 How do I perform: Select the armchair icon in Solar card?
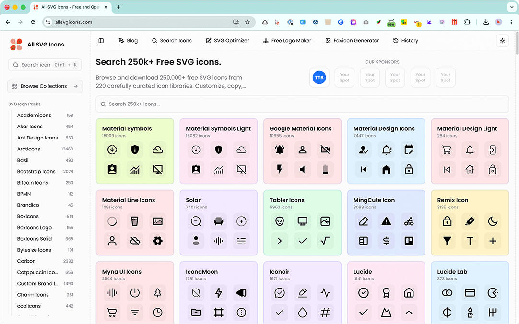coord(218,221)
